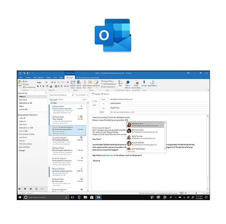The width and height of the screenshot is (226, 224).
Task: Collapse the ribbon with the arrow
Action: 208,90
